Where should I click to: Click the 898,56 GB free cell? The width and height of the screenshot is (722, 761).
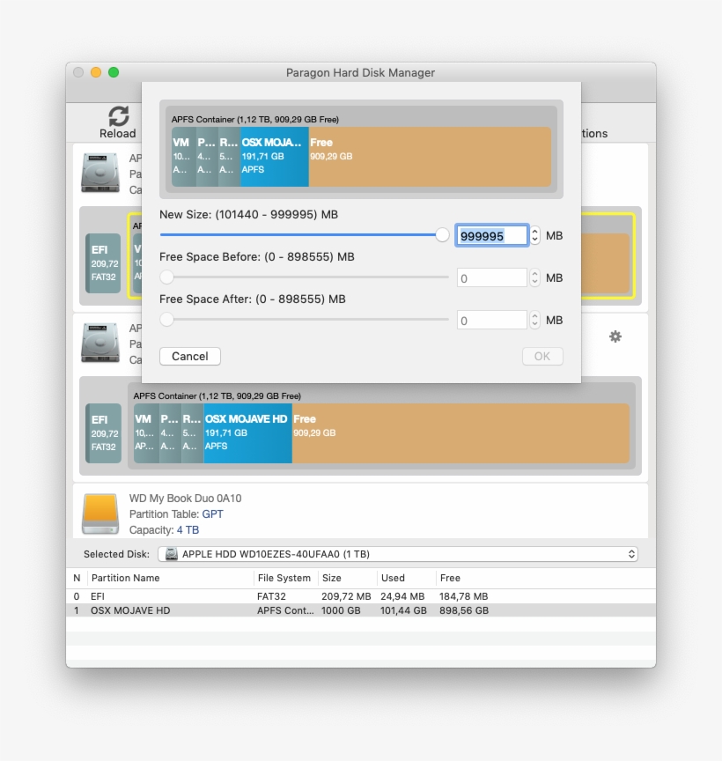coord(464,610)
